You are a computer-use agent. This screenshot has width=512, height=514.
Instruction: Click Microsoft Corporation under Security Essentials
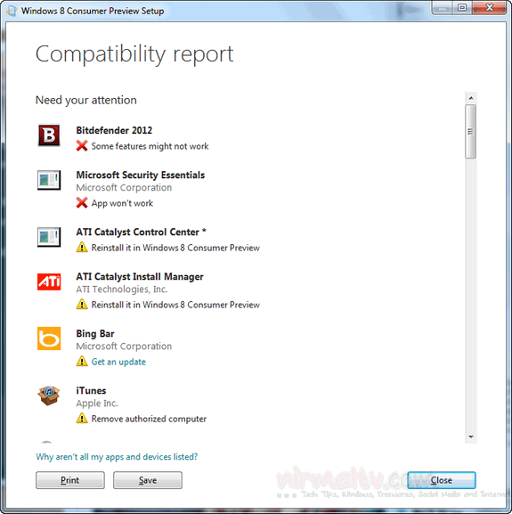point(124,187)
